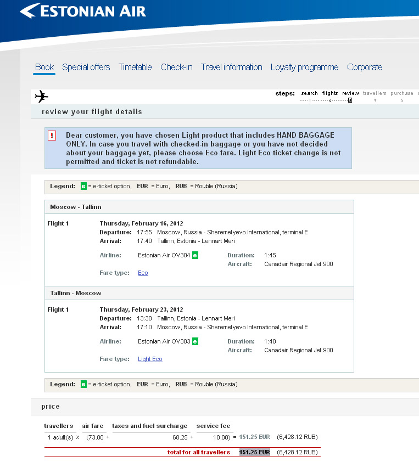
Task: Open Loyalty programme page
Action: tap(305, 67)
